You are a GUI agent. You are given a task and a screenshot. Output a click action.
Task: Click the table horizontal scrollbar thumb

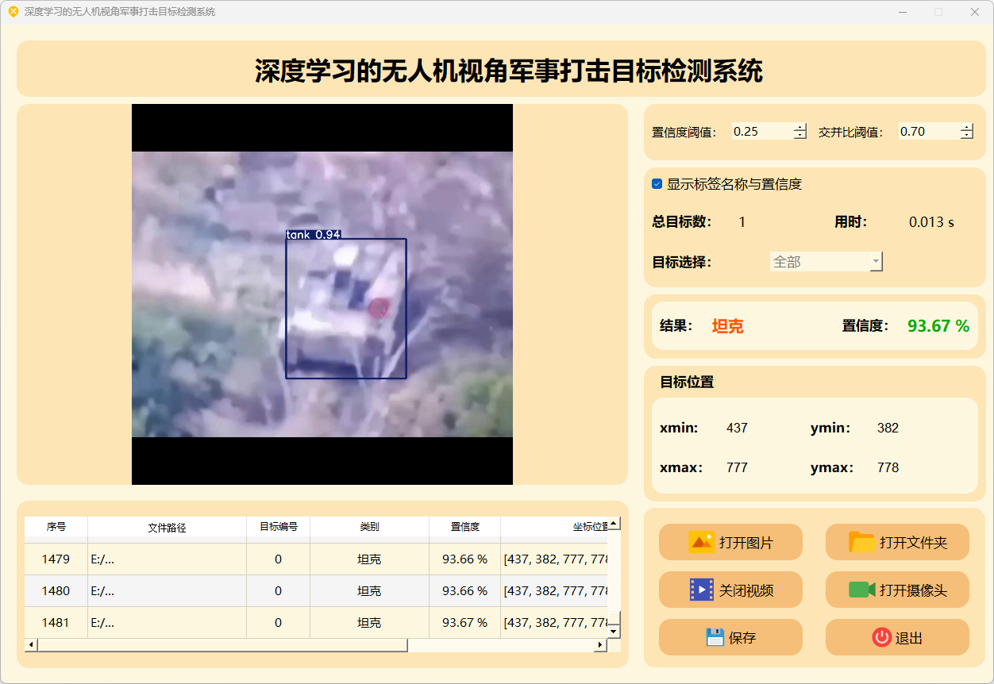[x=222, y=645]
